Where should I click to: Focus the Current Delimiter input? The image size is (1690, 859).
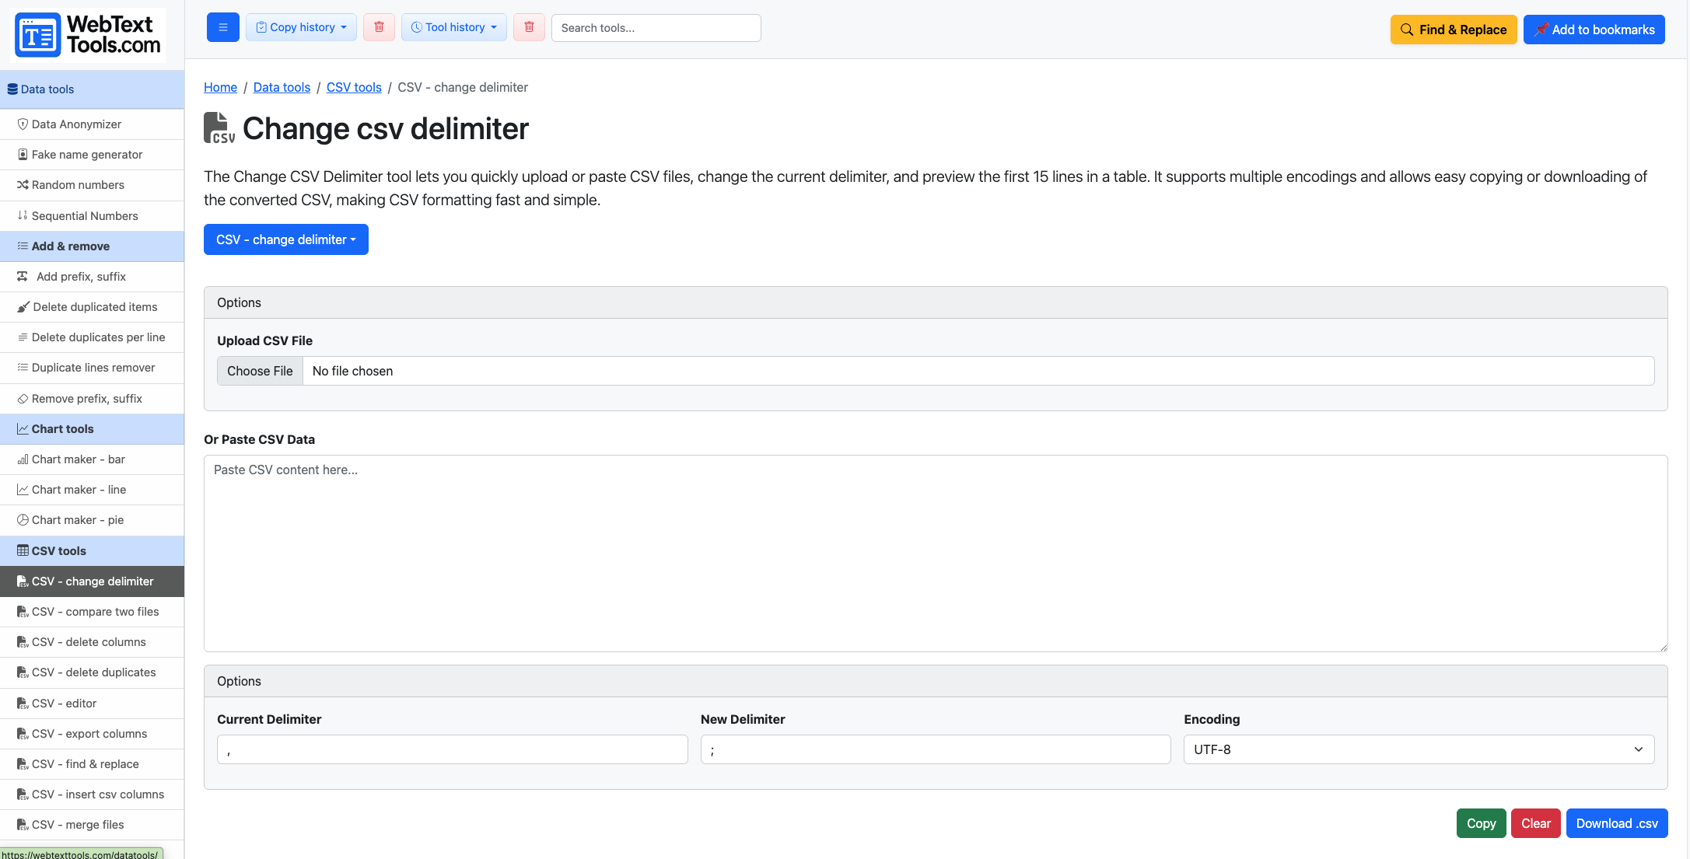(453, 749)
